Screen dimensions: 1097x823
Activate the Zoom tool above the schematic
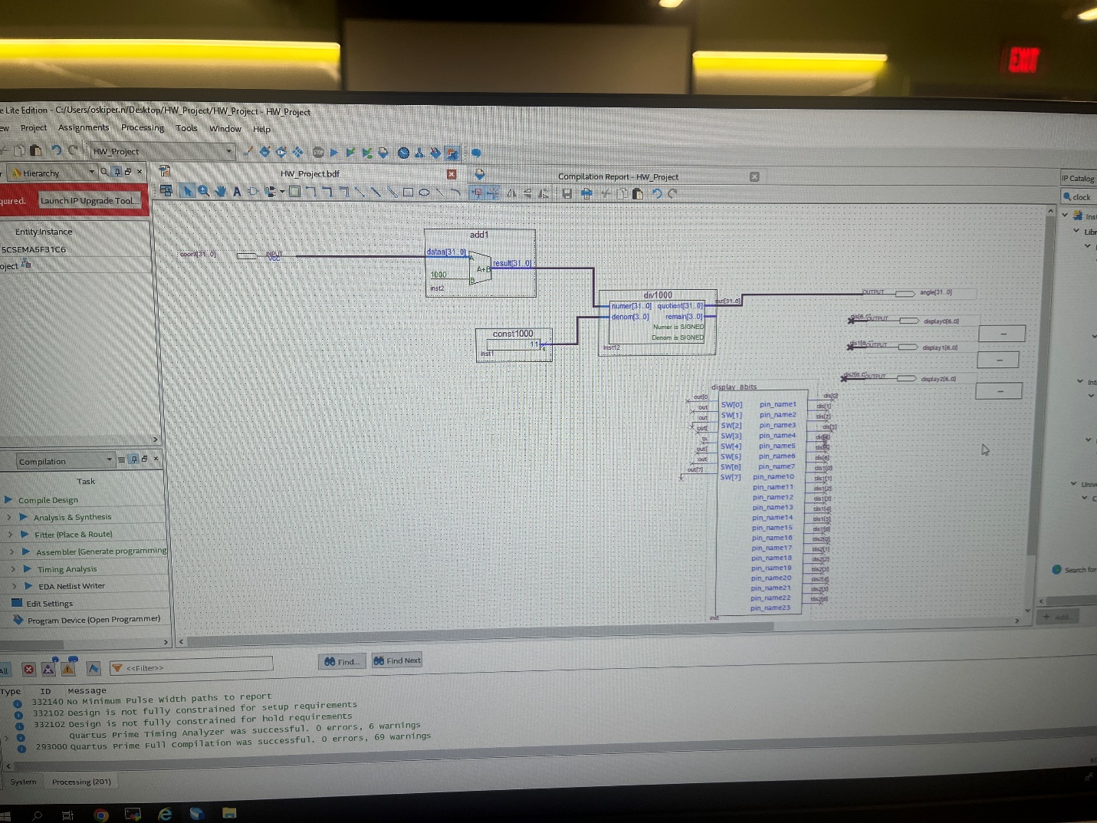click(202, 193)
